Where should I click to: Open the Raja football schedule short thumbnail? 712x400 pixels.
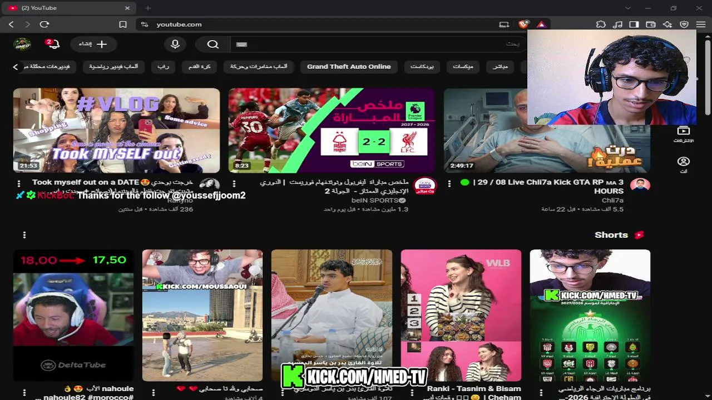point(590,315)
